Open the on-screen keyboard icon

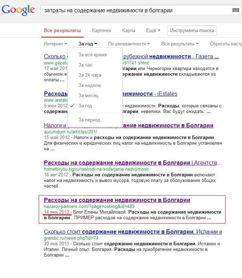click(x=235, y=10)
